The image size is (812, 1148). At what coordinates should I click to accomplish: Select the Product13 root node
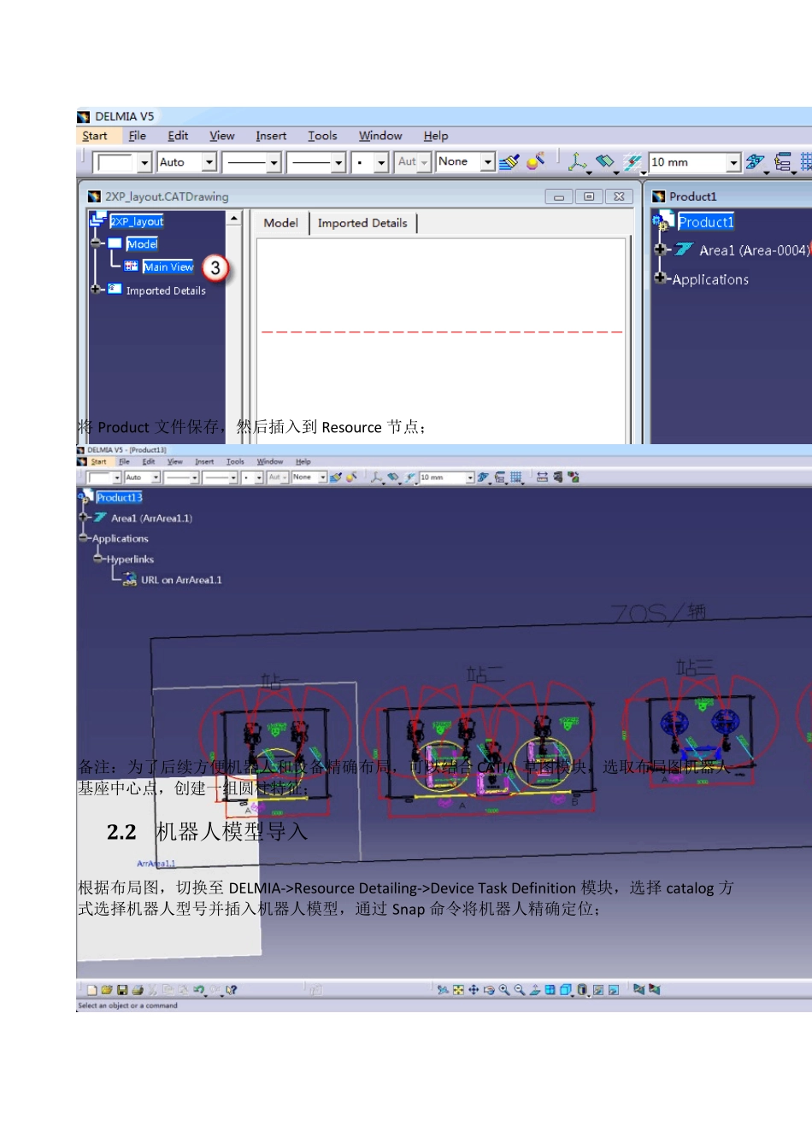pyautogui.click(x=119, y=497)
